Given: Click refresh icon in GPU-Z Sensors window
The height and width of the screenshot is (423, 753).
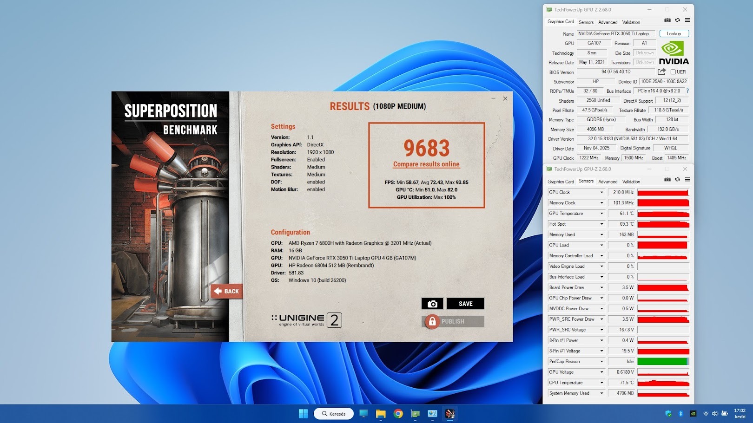Looking at the screenshot, I should 677,180.
